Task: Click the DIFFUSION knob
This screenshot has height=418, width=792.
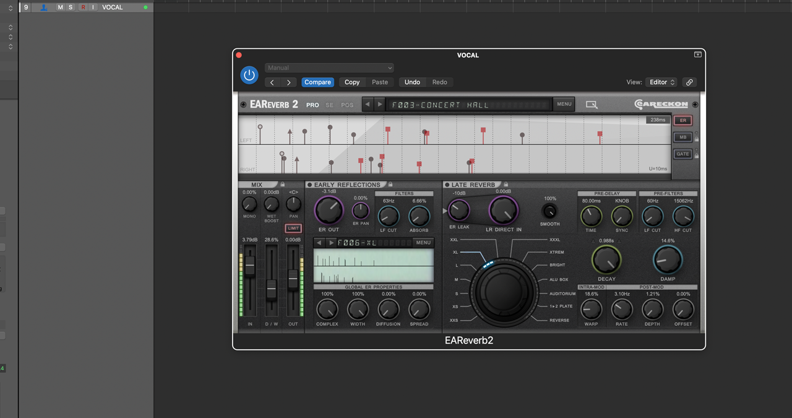Action: (388, 309)
